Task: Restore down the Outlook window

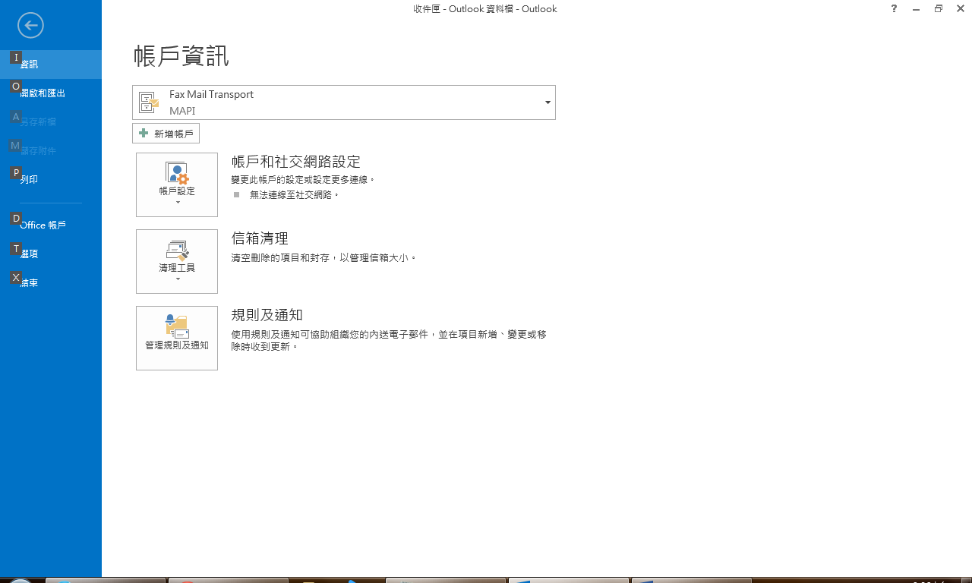Action: (939, 9)
